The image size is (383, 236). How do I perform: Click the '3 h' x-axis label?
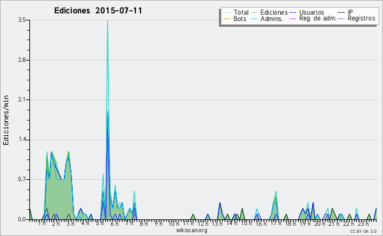[71, 223]
